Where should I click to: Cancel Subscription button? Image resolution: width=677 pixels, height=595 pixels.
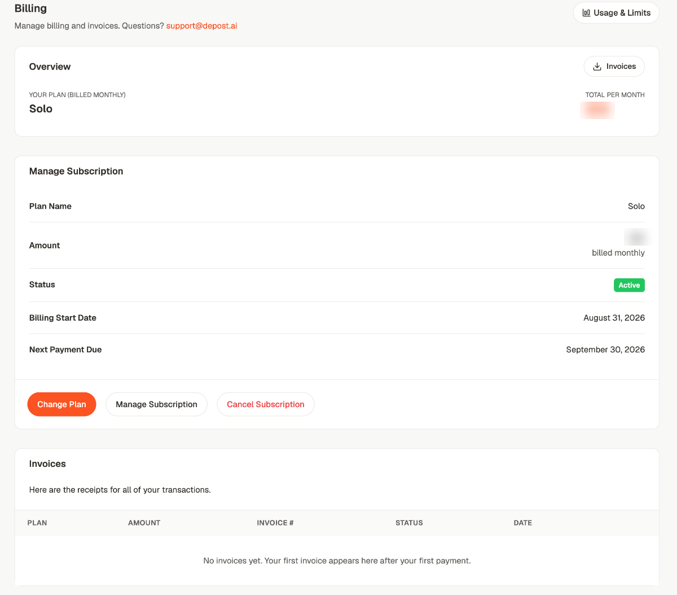pyautogui.click(x=266, y=404)
